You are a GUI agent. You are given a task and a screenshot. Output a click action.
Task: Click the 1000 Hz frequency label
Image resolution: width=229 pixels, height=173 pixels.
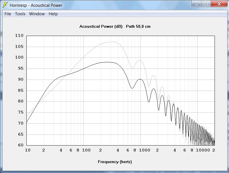tap(145, 150)
